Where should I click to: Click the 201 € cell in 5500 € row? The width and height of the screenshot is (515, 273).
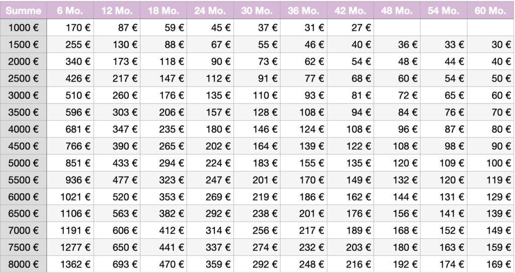coord(257,179)
